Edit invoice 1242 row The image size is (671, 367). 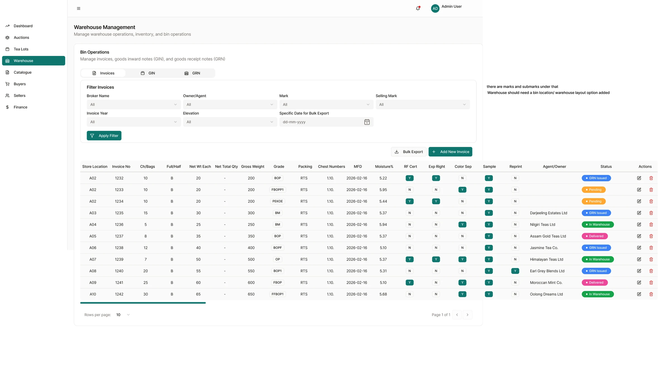(639, 294)
